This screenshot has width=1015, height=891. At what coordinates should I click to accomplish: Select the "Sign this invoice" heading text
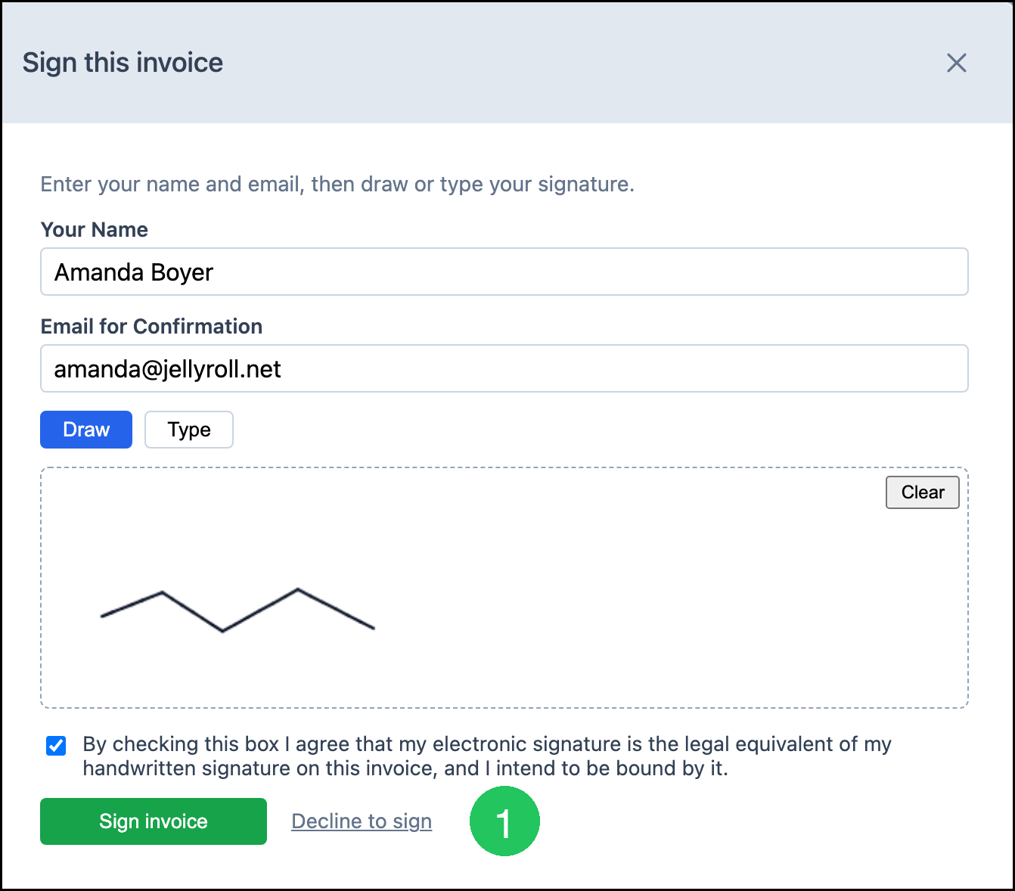[x=123, y=63]
